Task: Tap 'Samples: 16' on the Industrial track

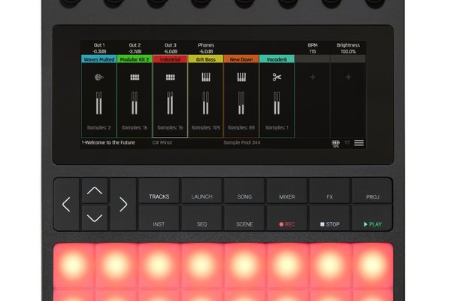Action: 171,128
